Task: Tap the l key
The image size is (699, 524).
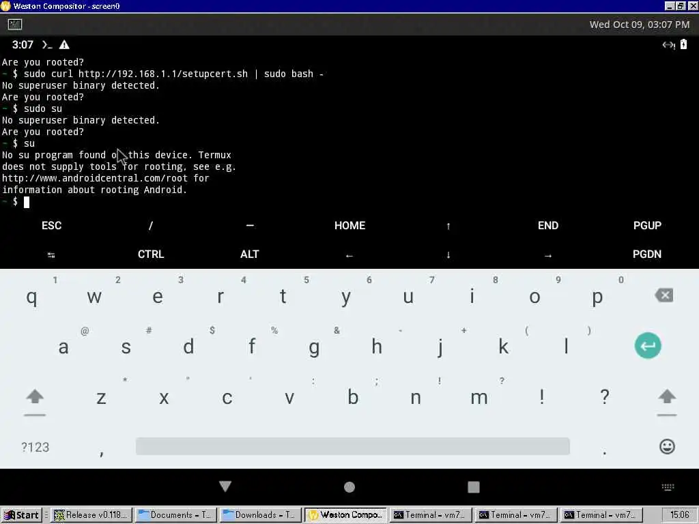Action: point(566,347)
